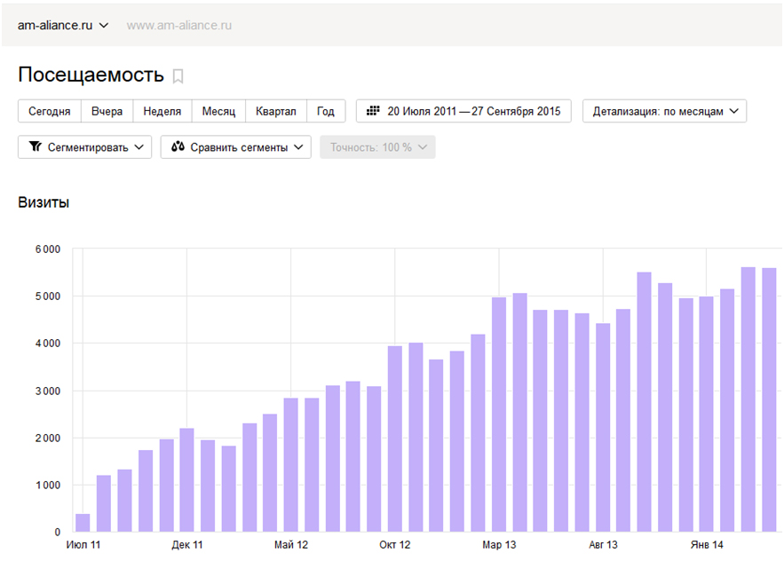Click the funnel icon on Сегментировать

35,146
